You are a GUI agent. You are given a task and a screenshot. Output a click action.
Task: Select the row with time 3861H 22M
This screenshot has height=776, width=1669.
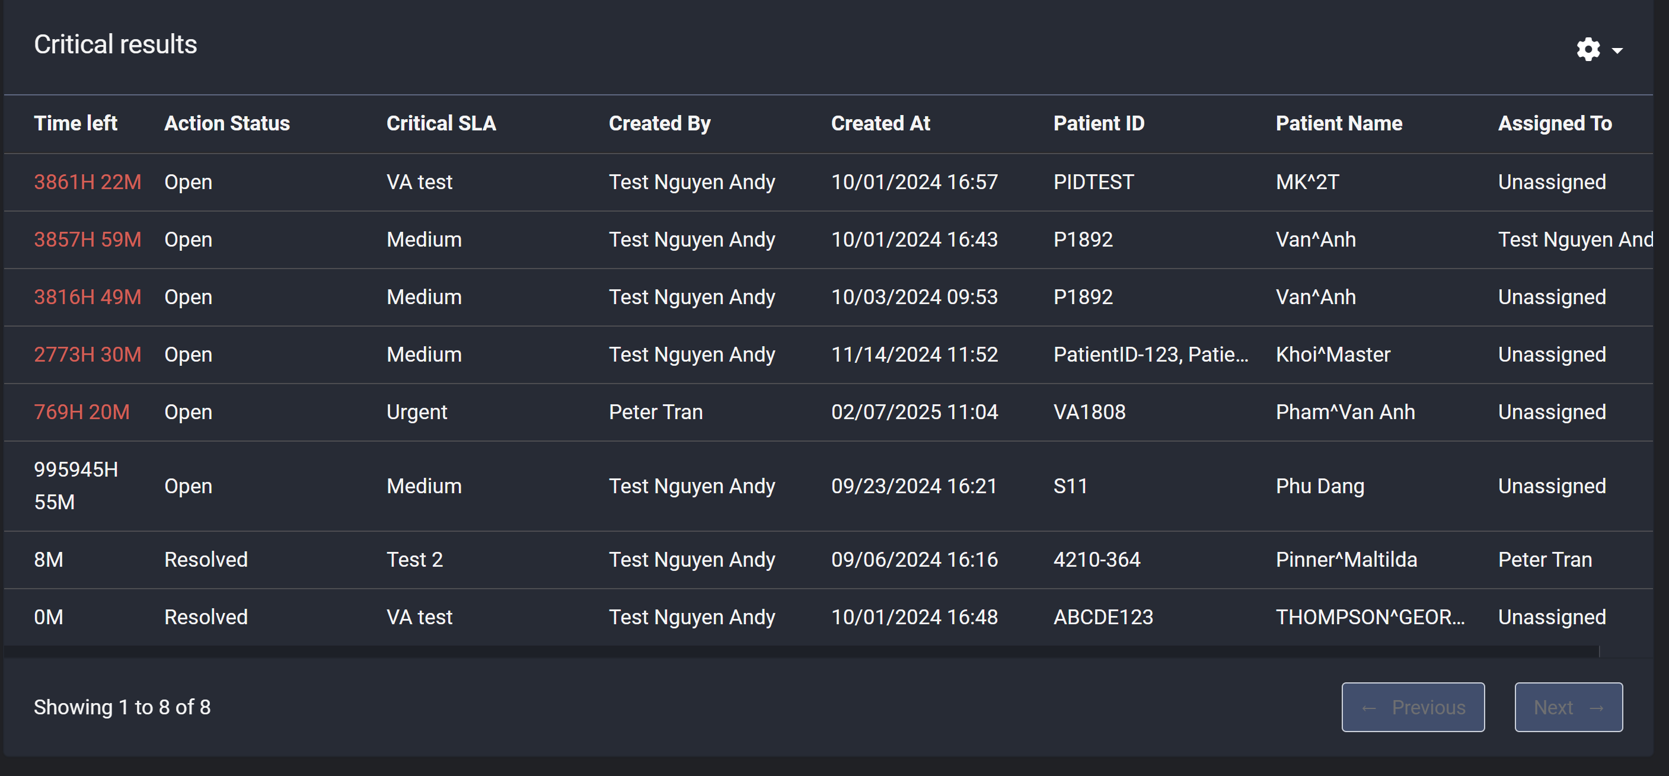pyautogui.click(x=828, y=182)
